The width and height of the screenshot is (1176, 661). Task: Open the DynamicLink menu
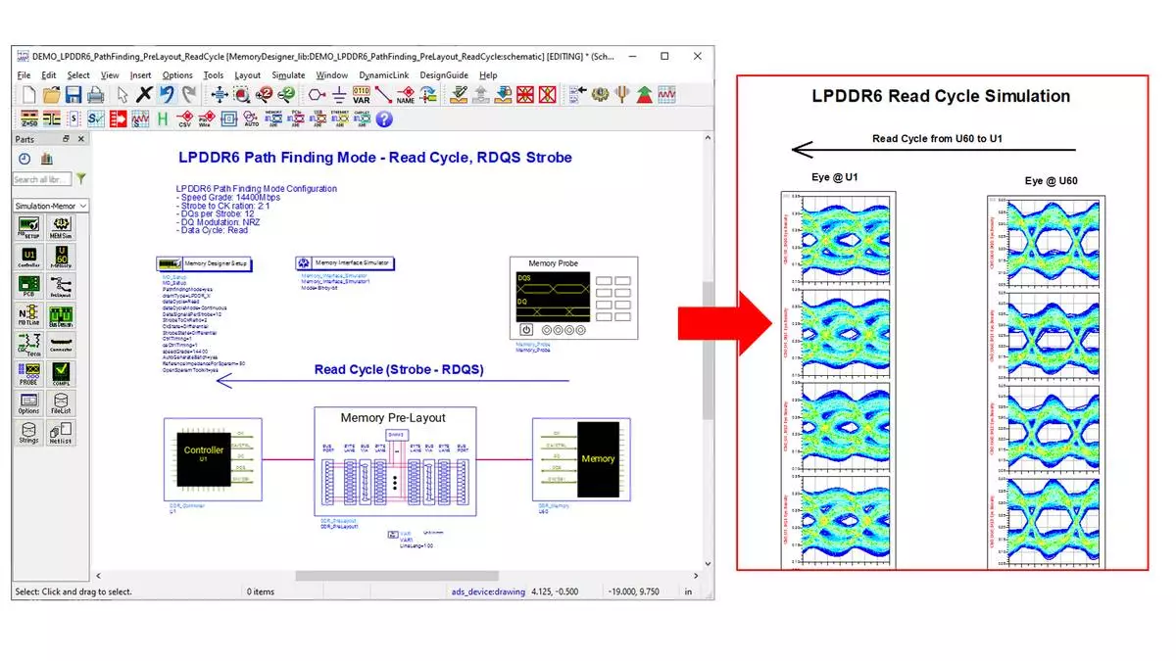[383, 75]
